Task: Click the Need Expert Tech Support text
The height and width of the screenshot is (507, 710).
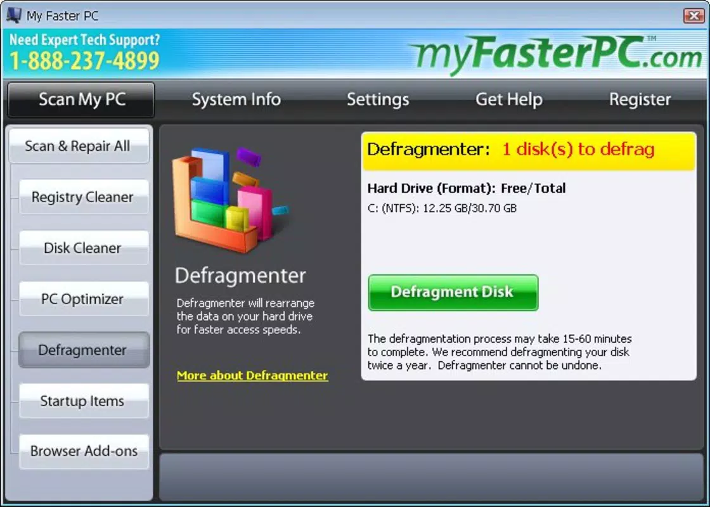Action: click(x=85, y=40)
